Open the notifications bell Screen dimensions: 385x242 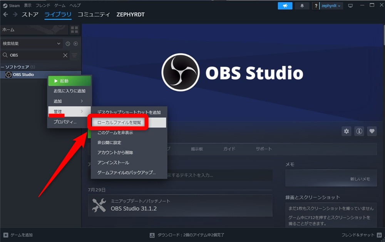pyautogui.click(x=302, y=6)
